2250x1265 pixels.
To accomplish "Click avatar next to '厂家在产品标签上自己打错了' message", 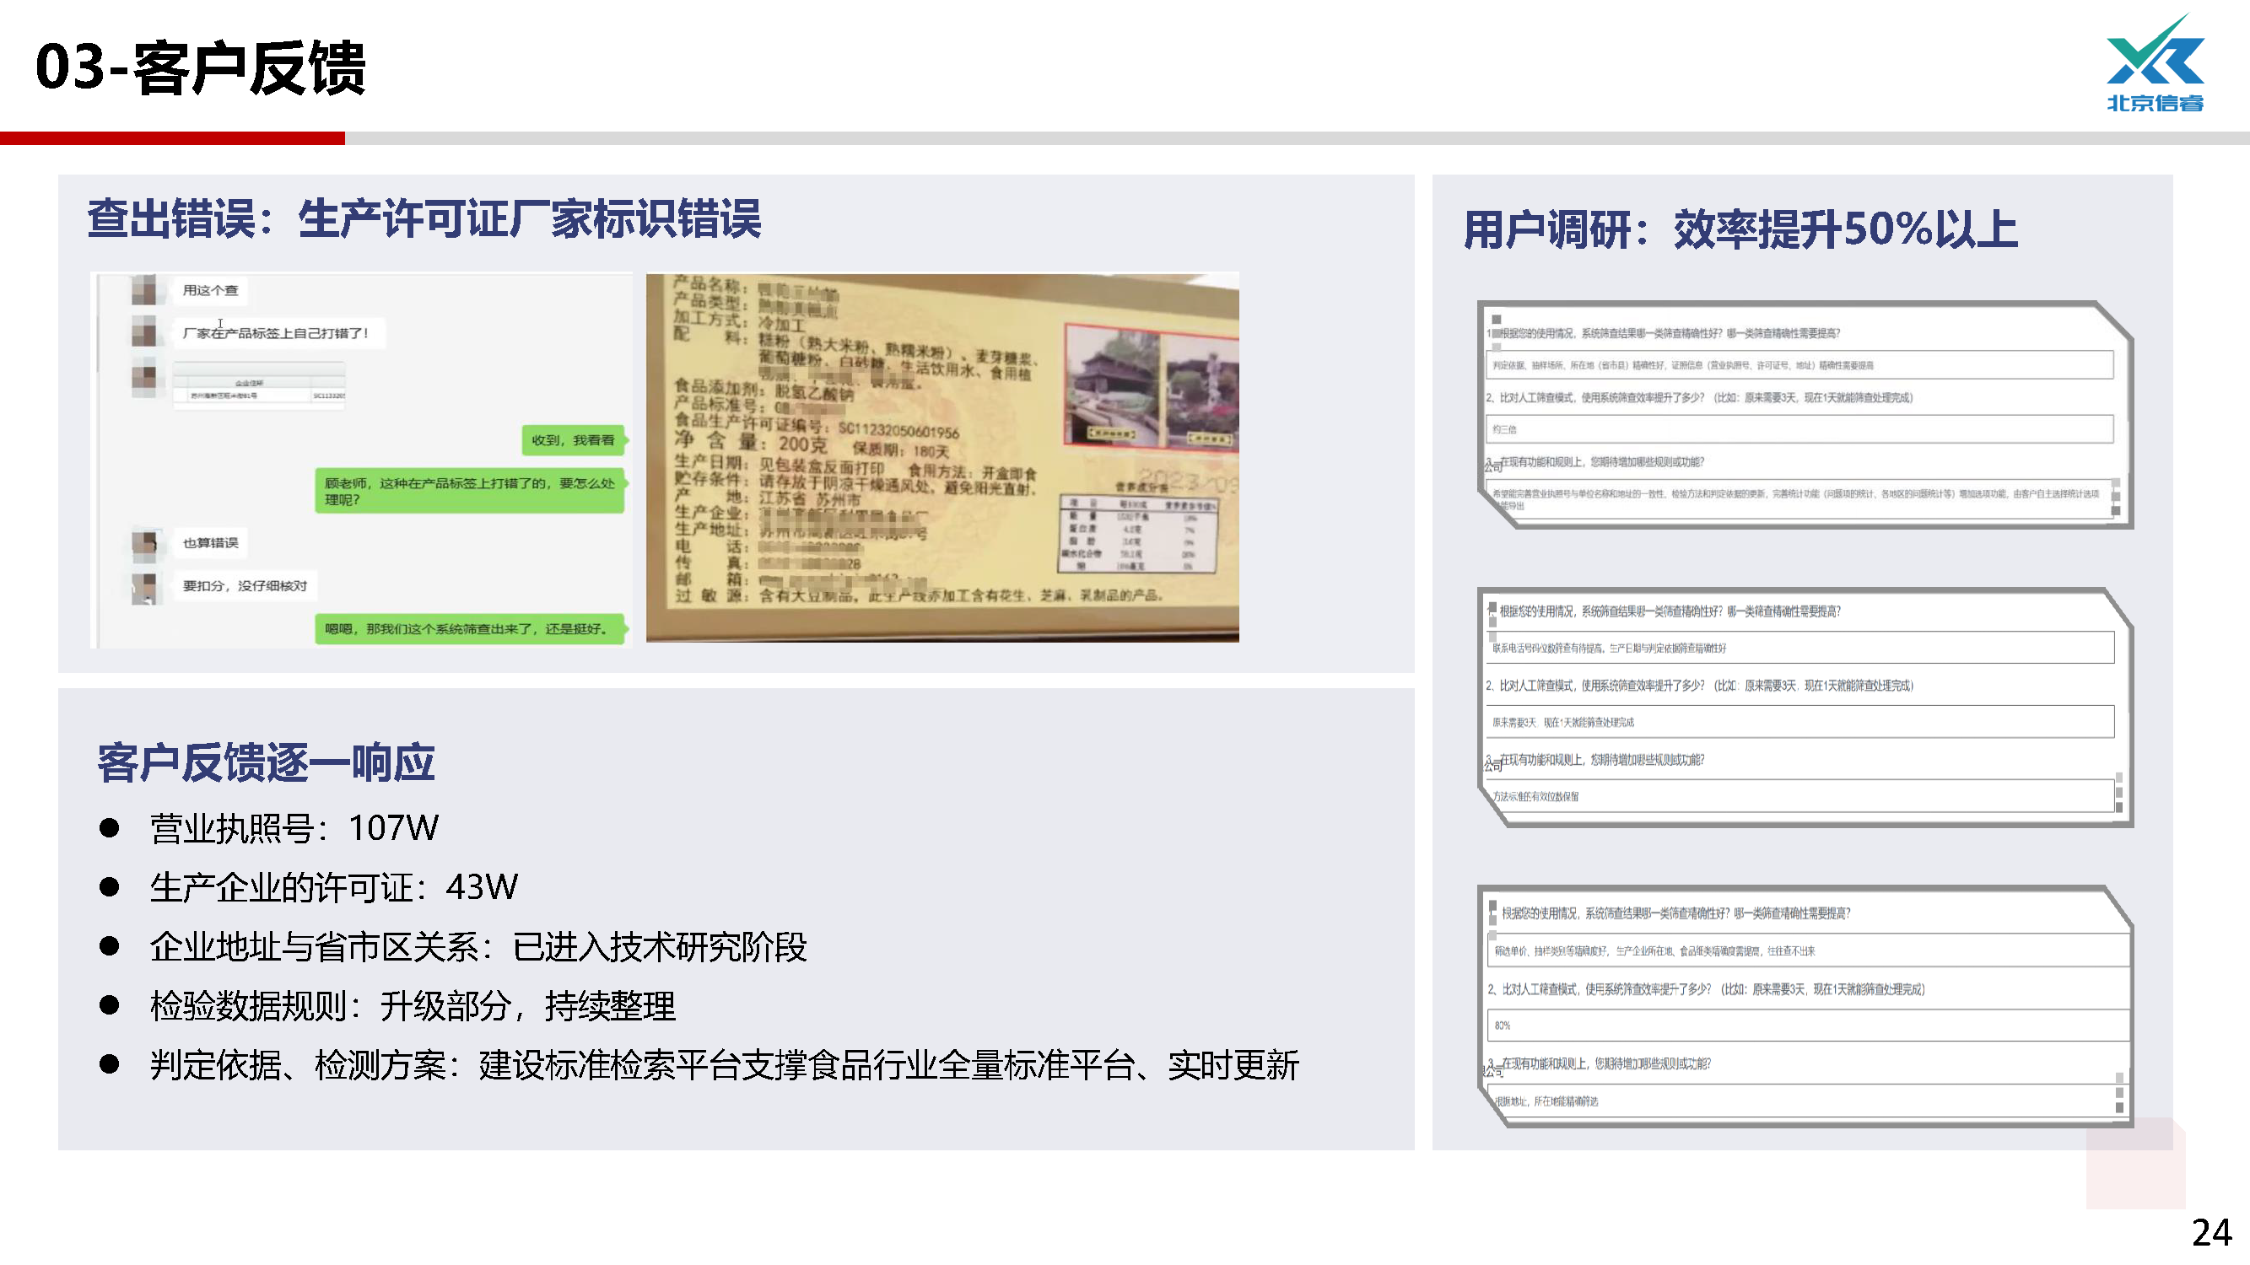I will pyautogui.click(x=144, y=332).
